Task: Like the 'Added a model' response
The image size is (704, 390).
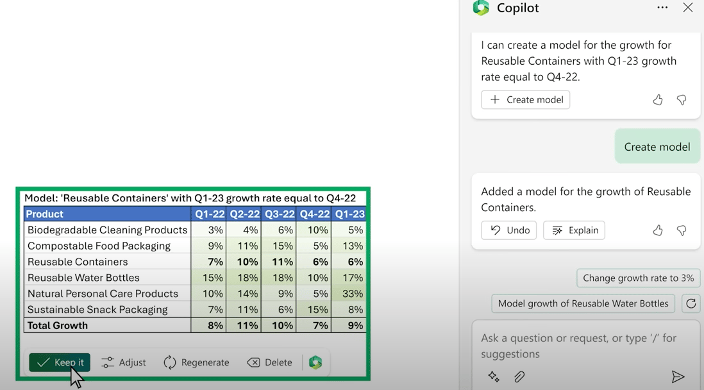Action: (x=658, y=230)
